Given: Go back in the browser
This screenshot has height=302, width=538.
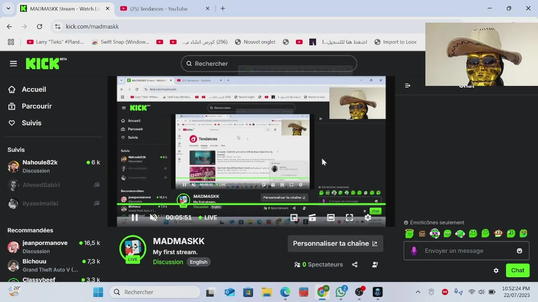Looking at the screenshot, I should click(x=9, y=26).
